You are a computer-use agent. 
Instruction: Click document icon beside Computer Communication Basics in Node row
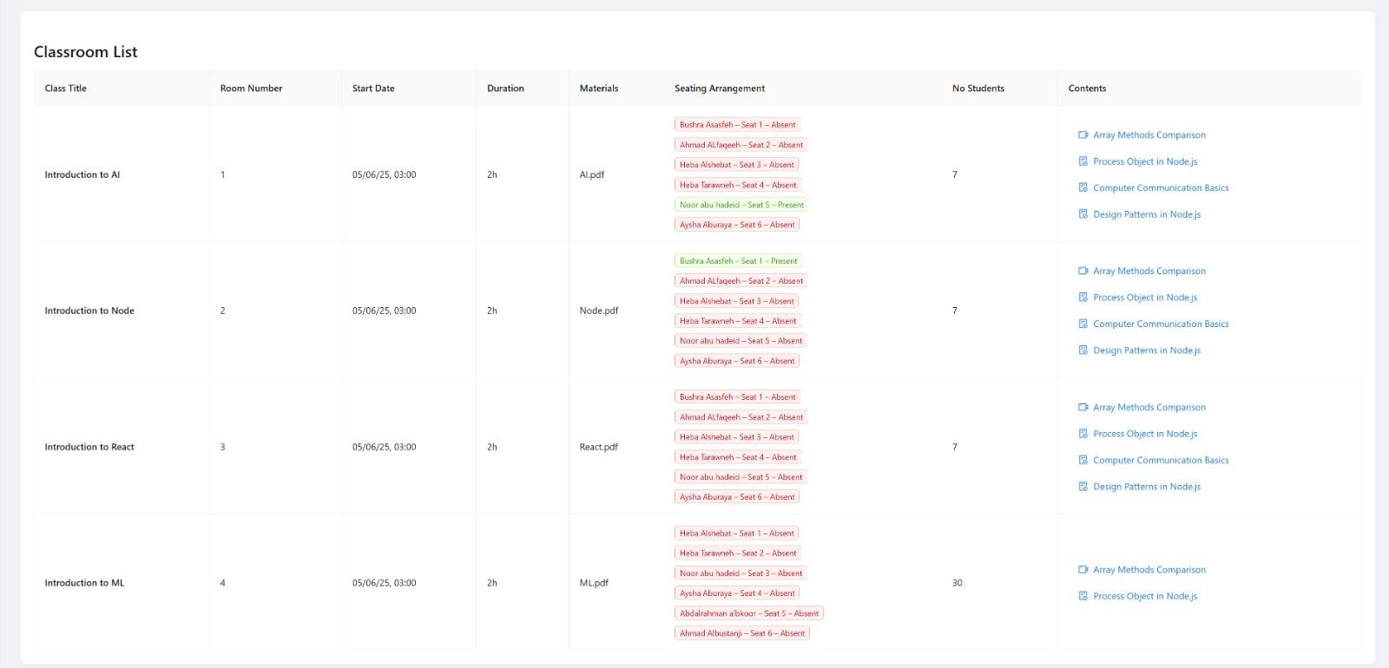[x=1083, y=324]
